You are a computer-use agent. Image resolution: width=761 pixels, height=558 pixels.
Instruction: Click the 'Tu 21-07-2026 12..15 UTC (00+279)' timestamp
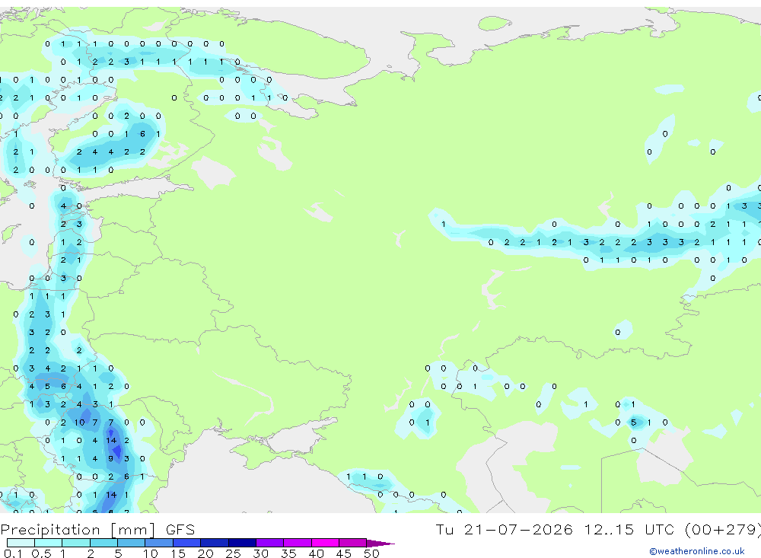(x=598, y=529)
